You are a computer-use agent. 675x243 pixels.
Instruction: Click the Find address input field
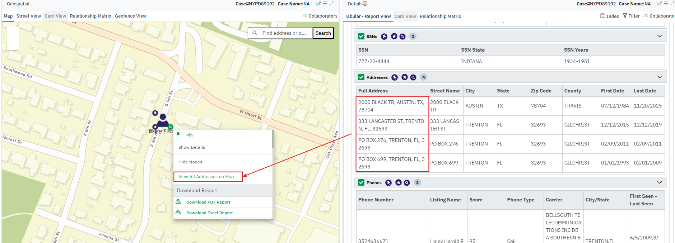pos(284,33)
